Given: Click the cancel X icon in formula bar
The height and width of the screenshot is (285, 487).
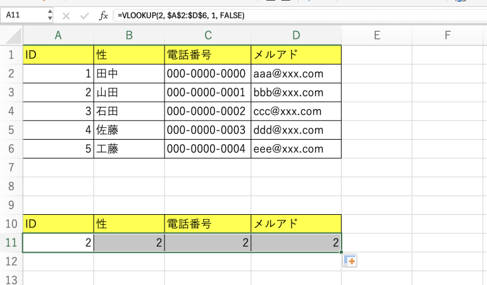Looking at the screenshot, I should [x=66, y=16].
